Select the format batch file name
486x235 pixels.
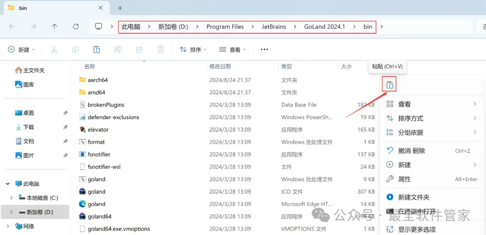point(96,142)
